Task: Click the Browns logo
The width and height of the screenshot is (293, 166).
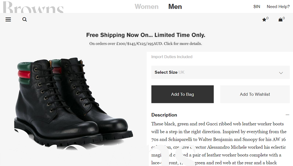Action: (33, 7)
